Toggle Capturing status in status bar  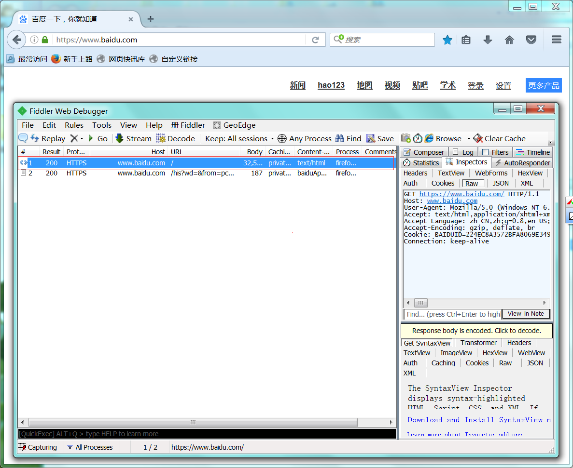point(38,447)
